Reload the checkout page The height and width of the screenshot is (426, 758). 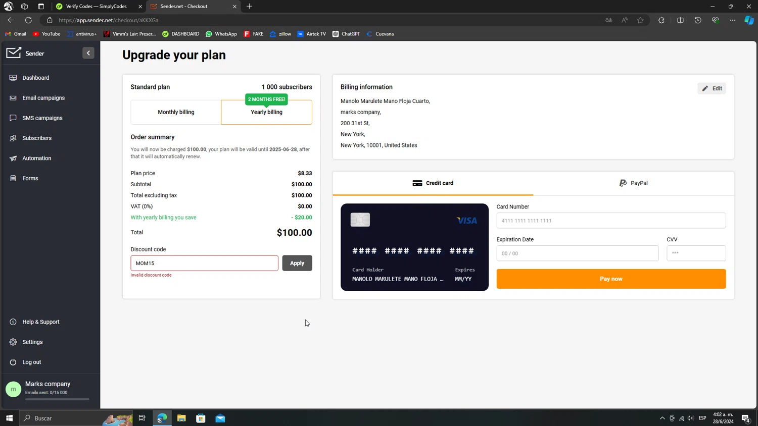(29, 20)
